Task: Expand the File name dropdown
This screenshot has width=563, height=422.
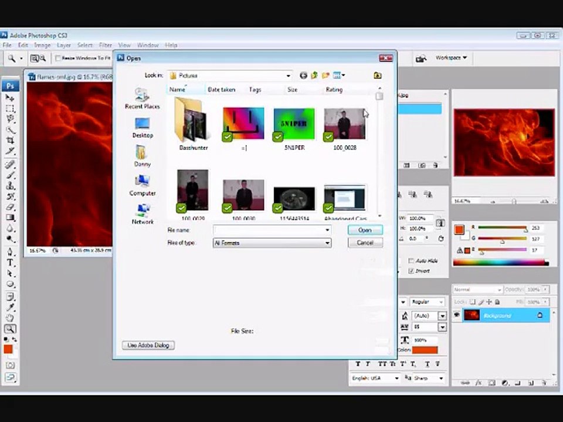Action: (x=327, y=230)
